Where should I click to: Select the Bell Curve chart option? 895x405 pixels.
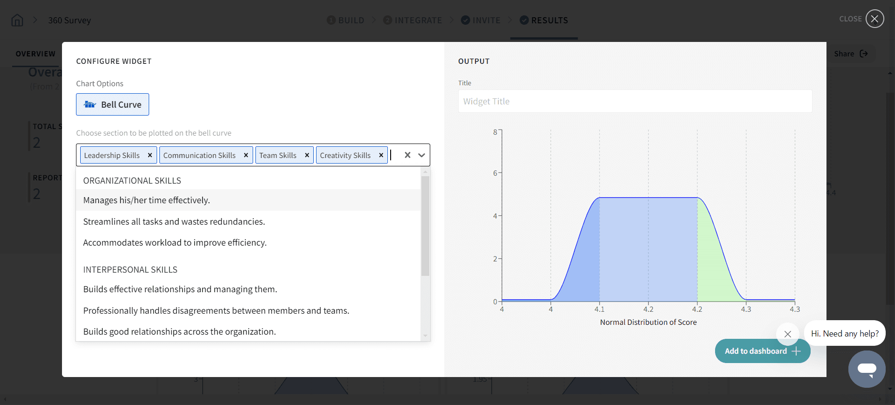112,104
